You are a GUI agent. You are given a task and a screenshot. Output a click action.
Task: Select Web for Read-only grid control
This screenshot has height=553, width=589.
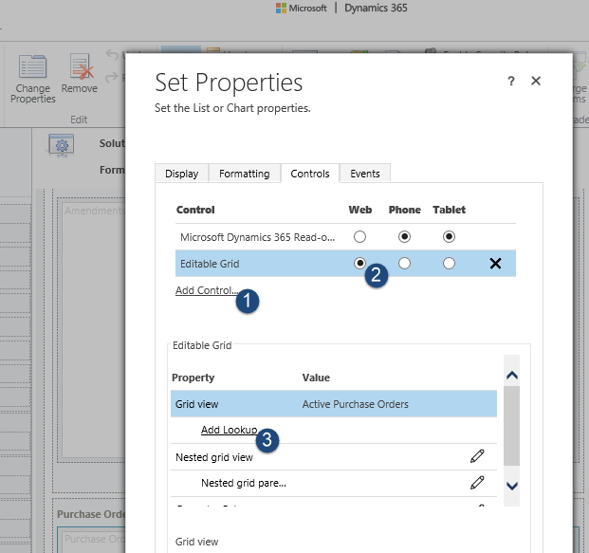tap(359, 237)
